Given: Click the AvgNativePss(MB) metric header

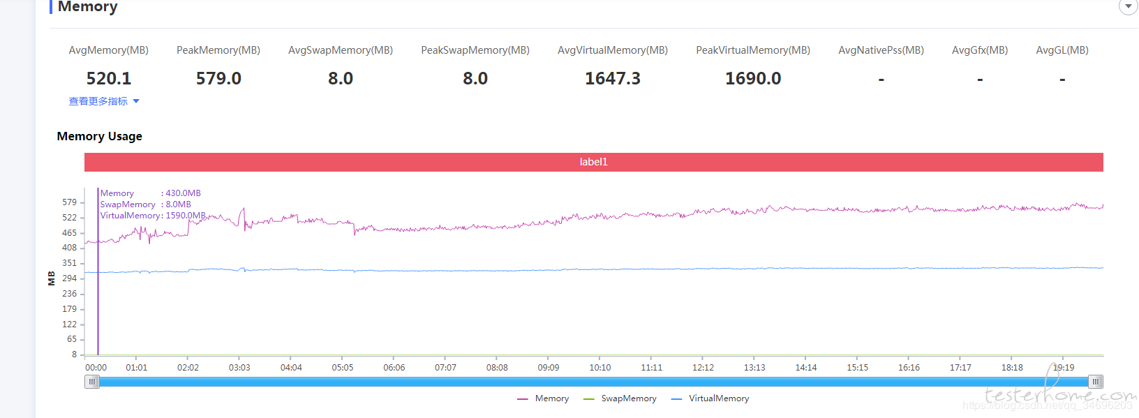Looking at the screenshot, I should (881, 50).
